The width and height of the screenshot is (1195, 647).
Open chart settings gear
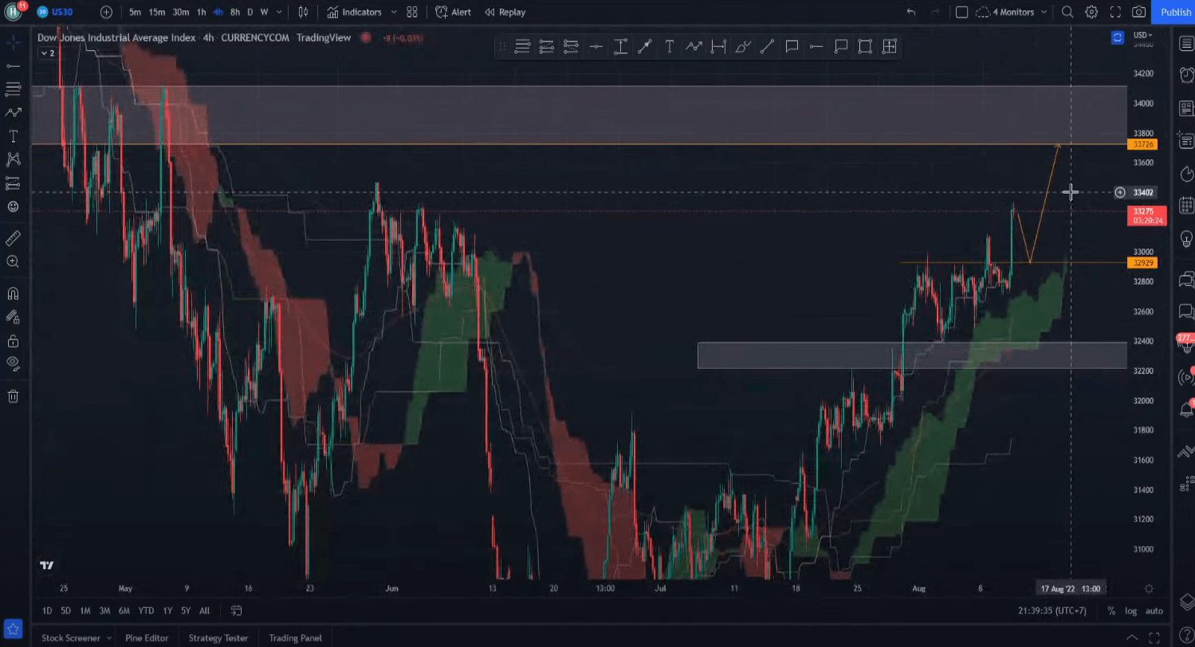click(1091, 12)
